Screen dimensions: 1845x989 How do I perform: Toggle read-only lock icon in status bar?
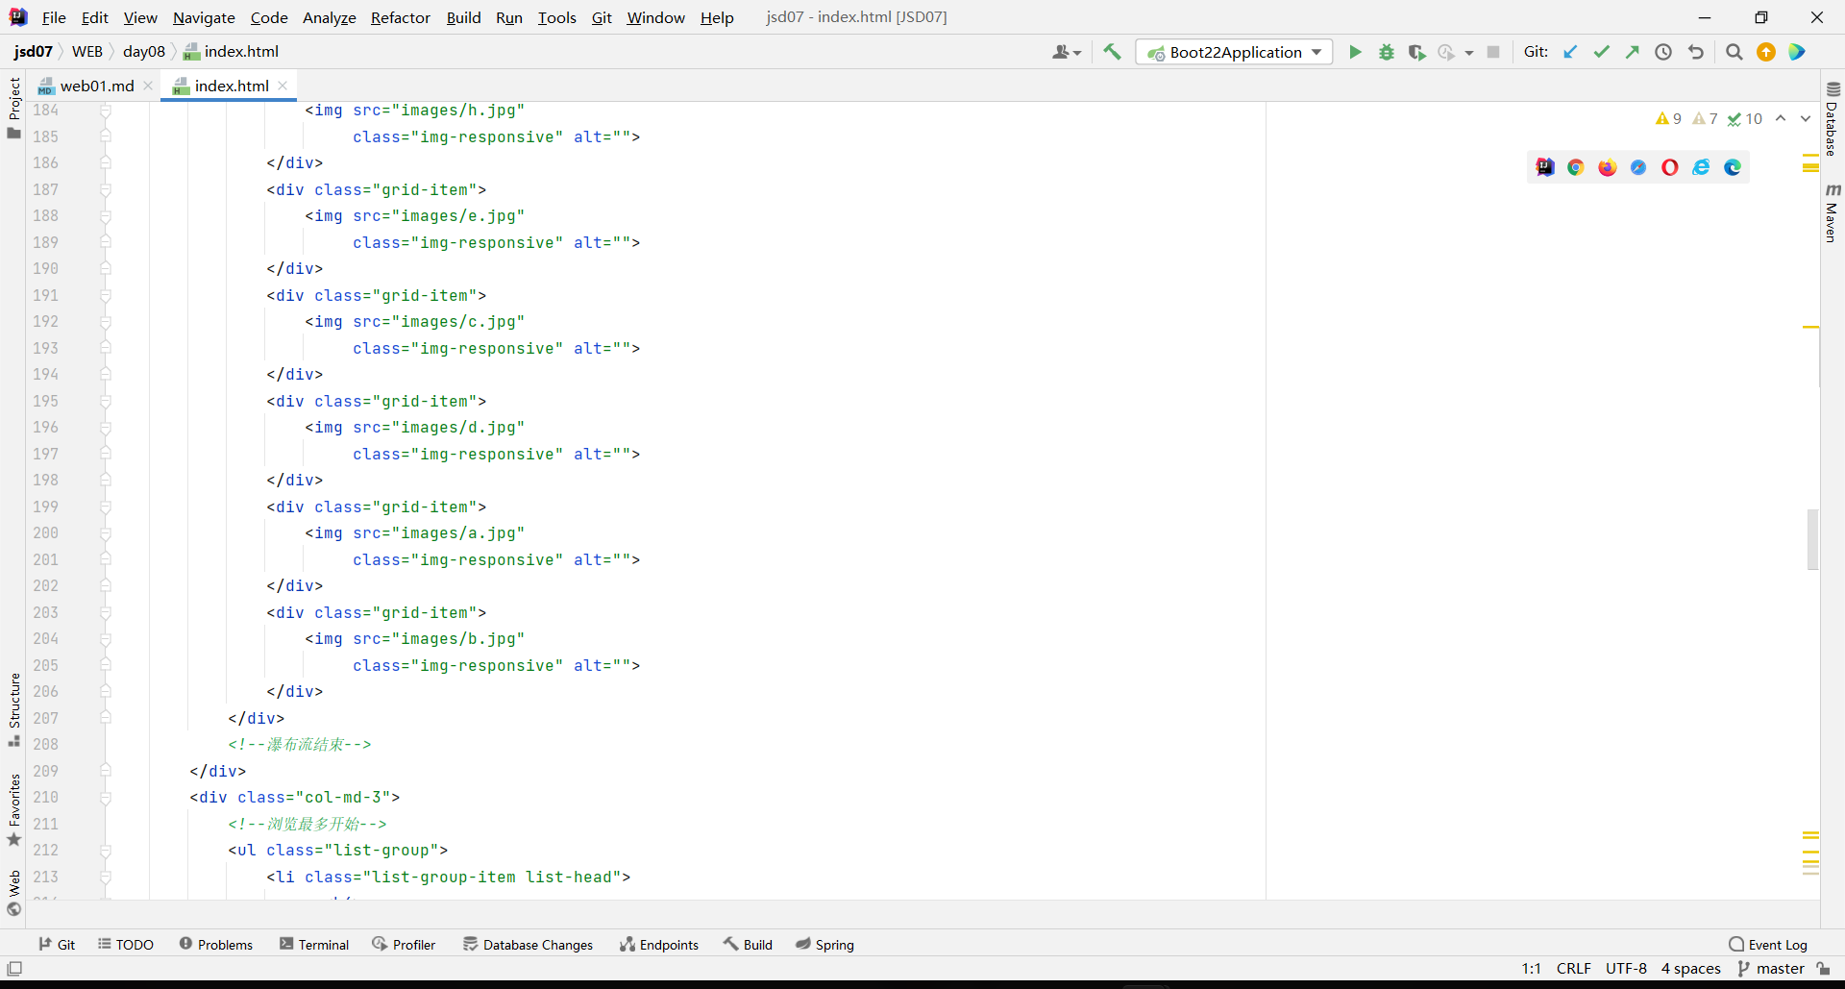click(1823, 969)
